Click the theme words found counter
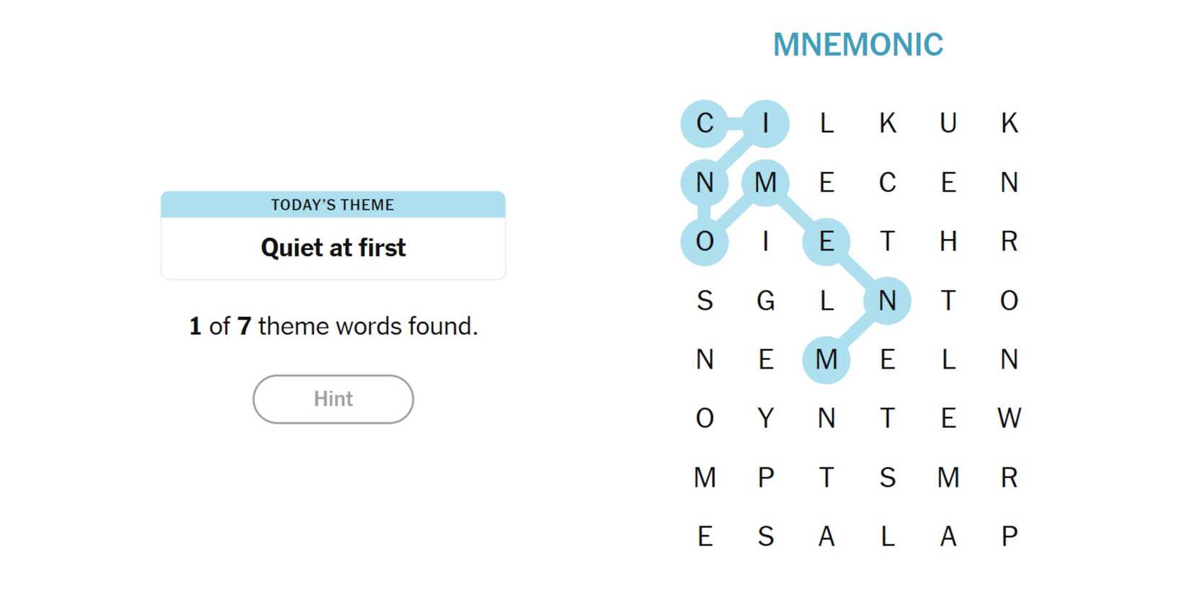 (333, 326)
